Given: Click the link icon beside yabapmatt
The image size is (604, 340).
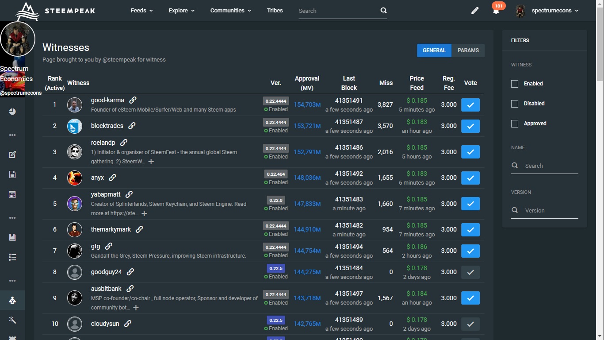Looking at the screenshot, I should click(129, 194).
